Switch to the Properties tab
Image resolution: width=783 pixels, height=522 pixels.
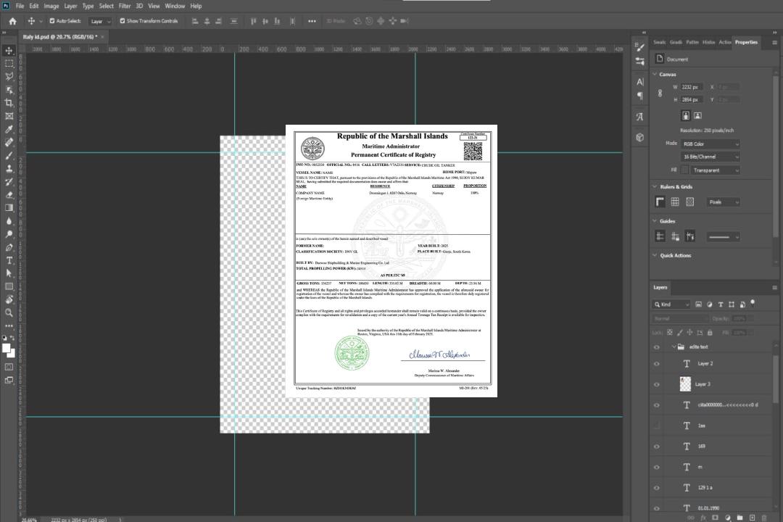point(746,43)
